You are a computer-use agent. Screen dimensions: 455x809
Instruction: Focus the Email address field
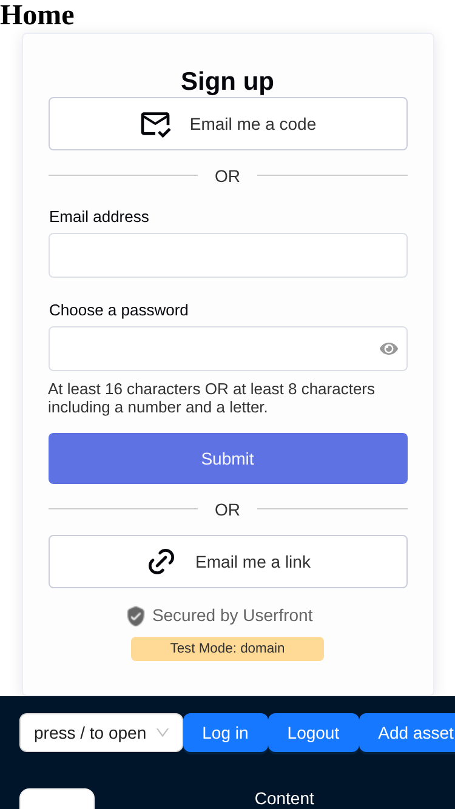(228, 255)
